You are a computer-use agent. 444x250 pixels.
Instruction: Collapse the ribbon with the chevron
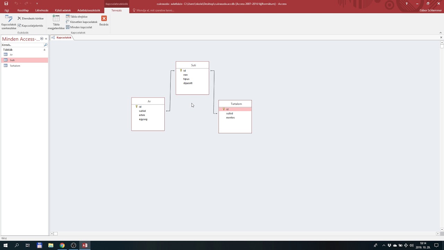click(x=441, y=33)
